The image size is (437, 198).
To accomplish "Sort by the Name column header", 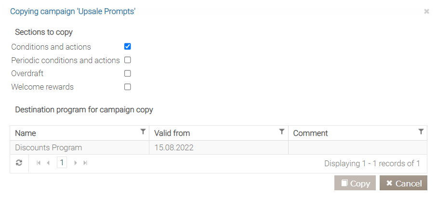I will pos(26,133).
